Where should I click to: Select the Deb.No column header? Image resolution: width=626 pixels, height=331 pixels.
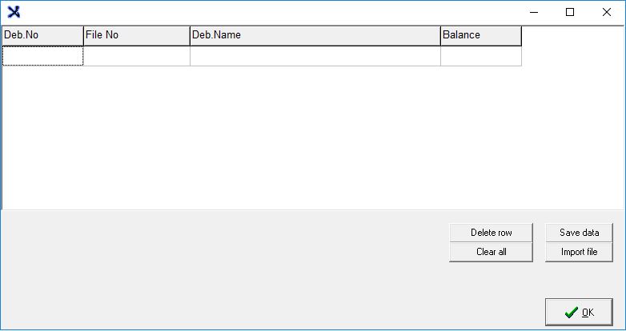point(42,36)
